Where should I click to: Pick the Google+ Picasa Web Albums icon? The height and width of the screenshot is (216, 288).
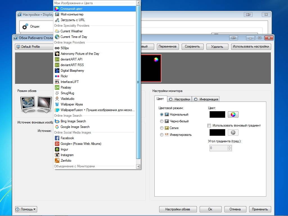57,144
